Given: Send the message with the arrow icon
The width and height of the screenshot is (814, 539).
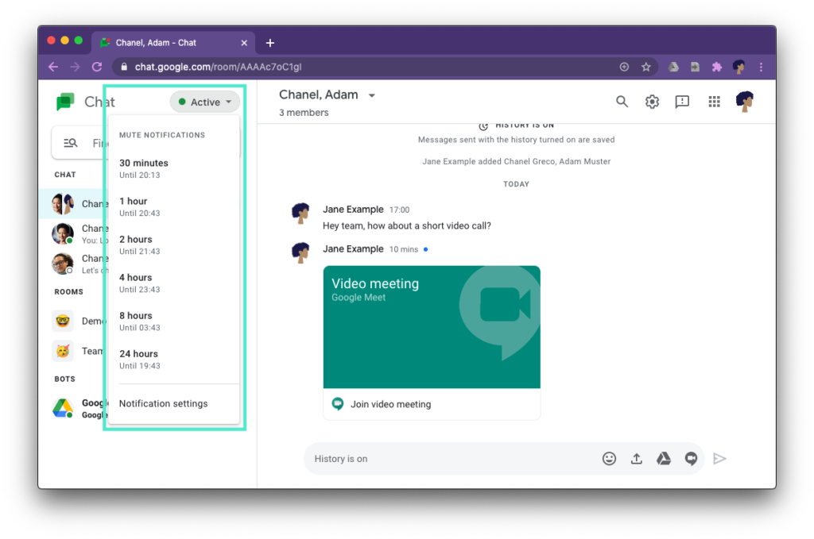Looking at the screenshot, I should pyautogui.click(x=719, y=459).
